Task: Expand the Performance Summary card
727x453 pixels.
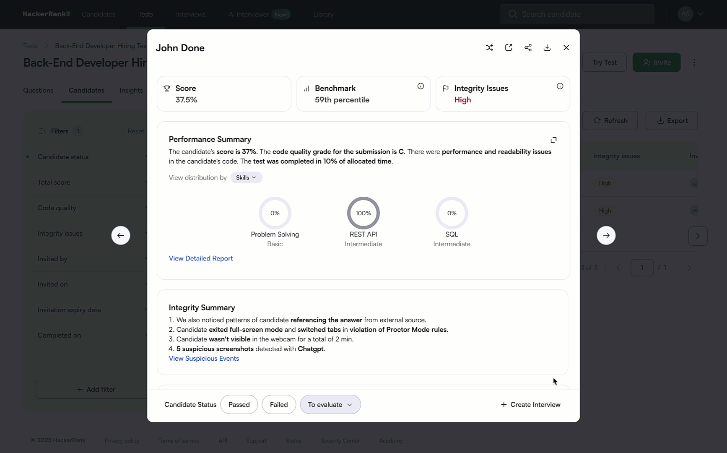Action: pyautogui.click(x=553, y=139)
